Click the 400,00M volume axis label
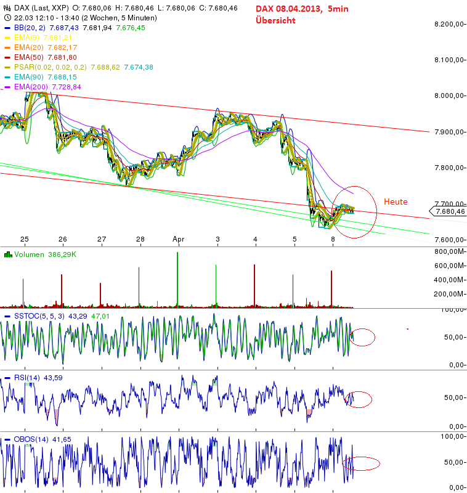Screen dimensions: 467x493 coord(449,280)
